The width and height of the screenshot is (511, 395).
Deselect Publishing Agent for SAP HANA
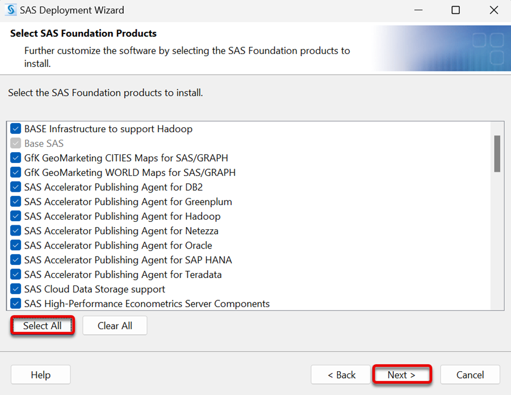pyautogui.click(x=16, y=260)
